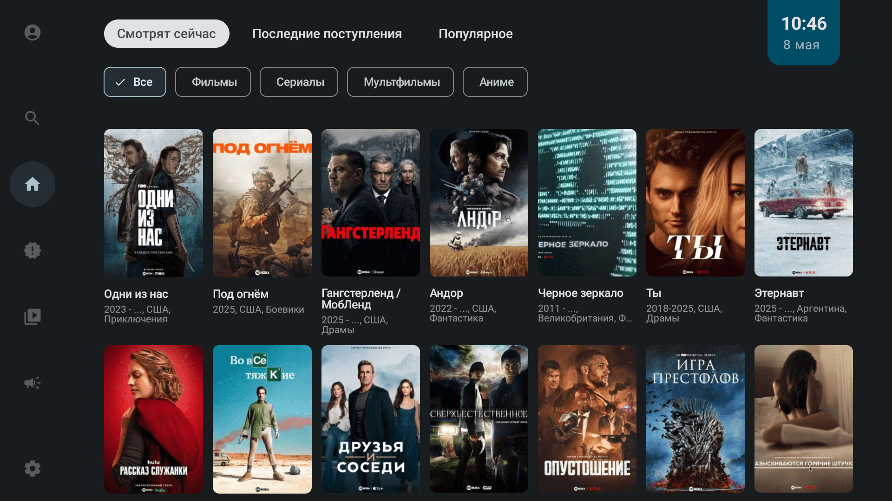Open the alert badge icon in sidebar
The image size is (892, 501).
coord(33,250)
